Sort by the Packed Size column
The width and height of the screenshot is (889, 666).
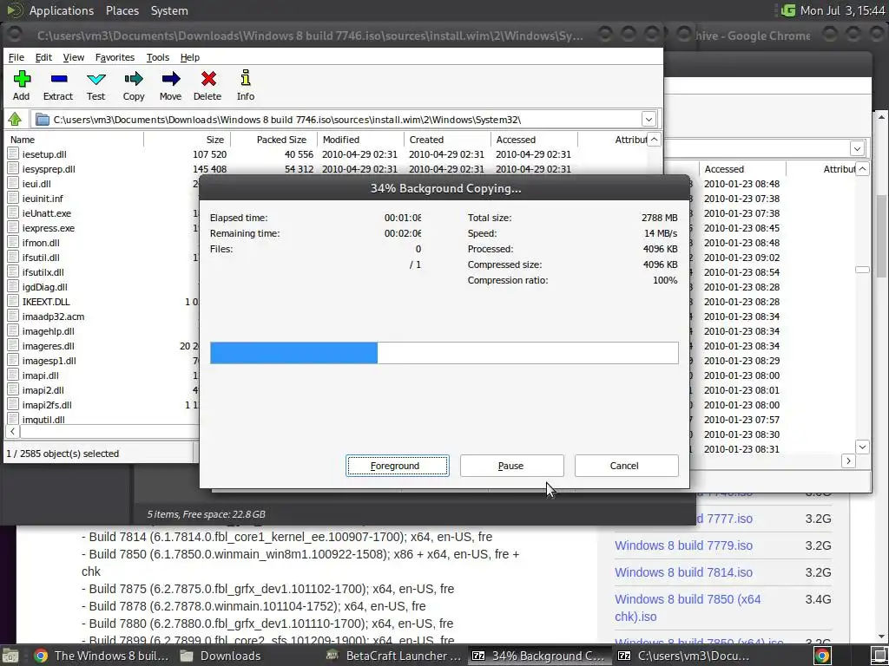273,140
